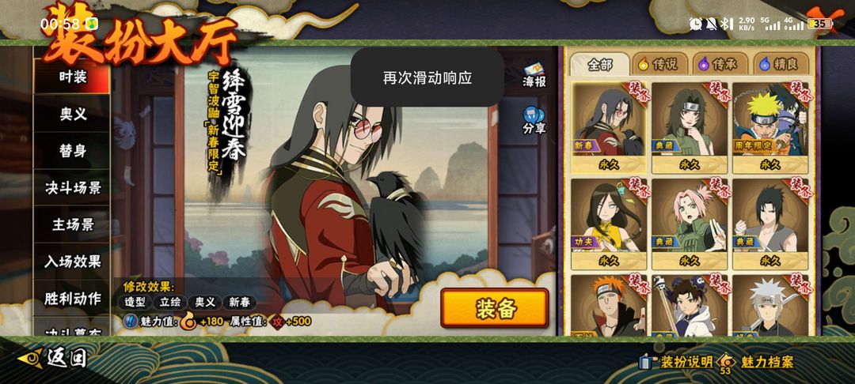
Task: Choose the 功夫 yellow dress costume
Action: click(609, 224)
